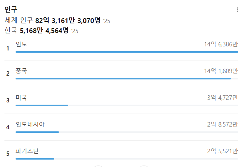
Task: Open the more options three-dot menu
Action: tap(237, 10)
